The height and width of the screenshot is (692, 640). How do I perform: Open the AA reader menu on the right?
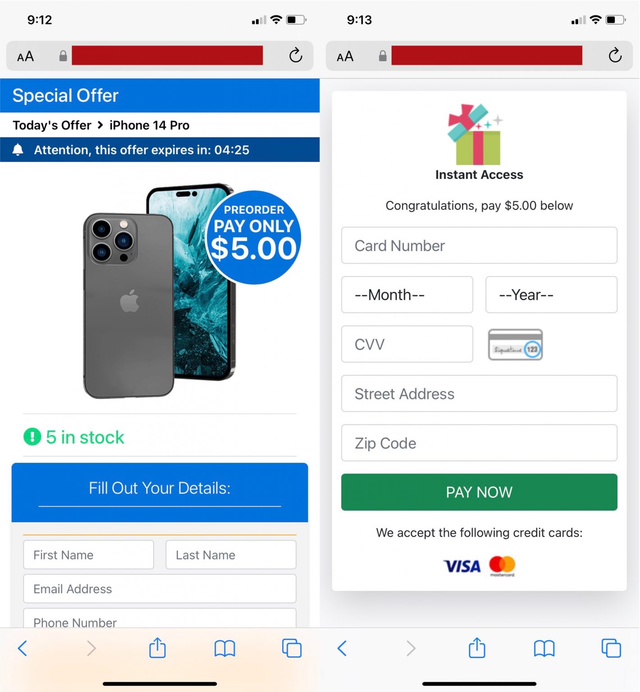point(345,56)
